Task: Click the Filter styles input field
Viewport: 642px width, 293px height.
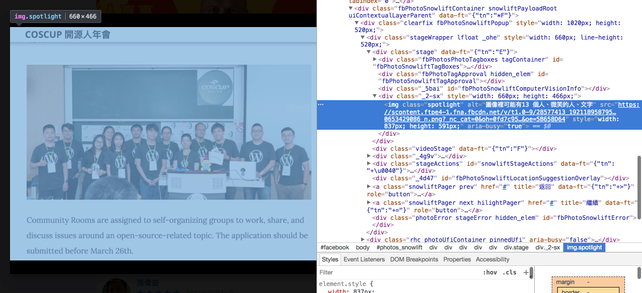Action: pyautogui.click(x=396, y=272)
